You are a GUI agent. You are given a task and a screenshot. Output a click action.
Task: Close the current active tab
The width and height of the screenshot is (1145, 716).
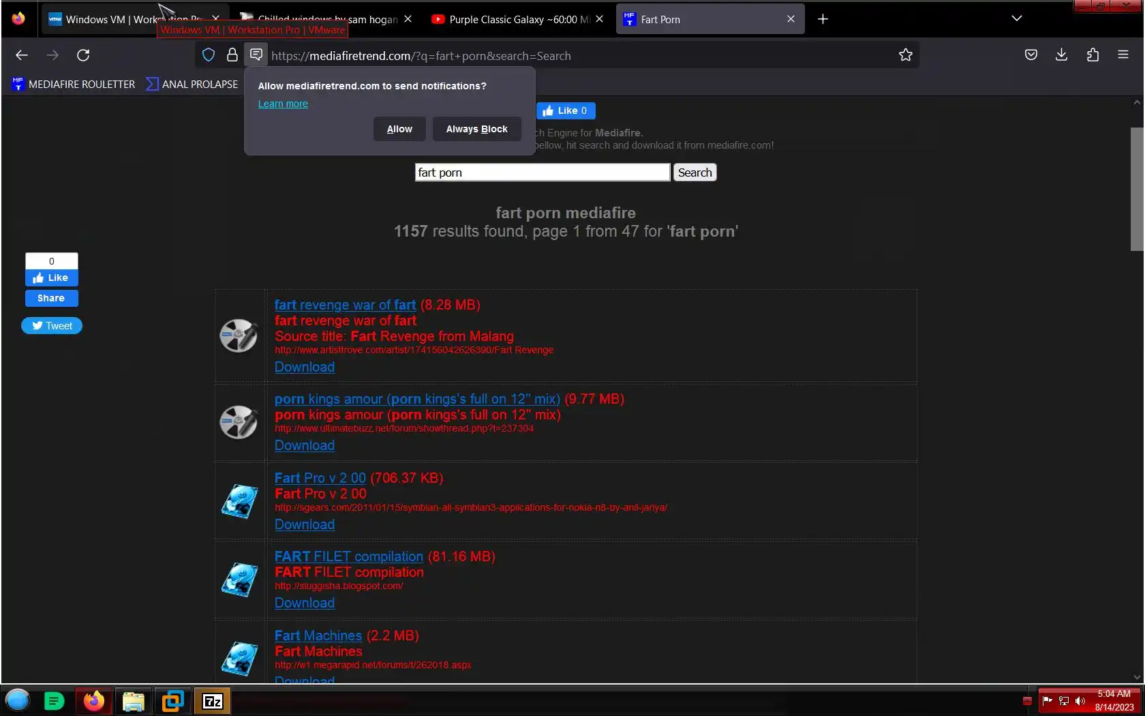(791, 19)
